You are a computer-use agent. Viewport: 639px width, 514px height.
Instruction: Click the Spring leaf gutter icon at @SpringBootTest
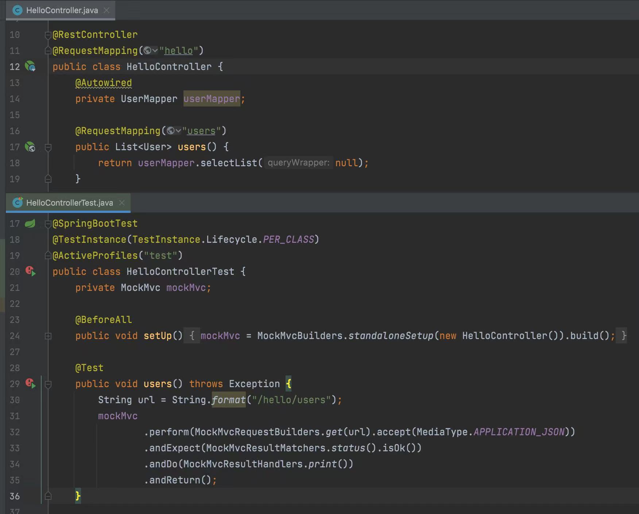coord(30,223)
